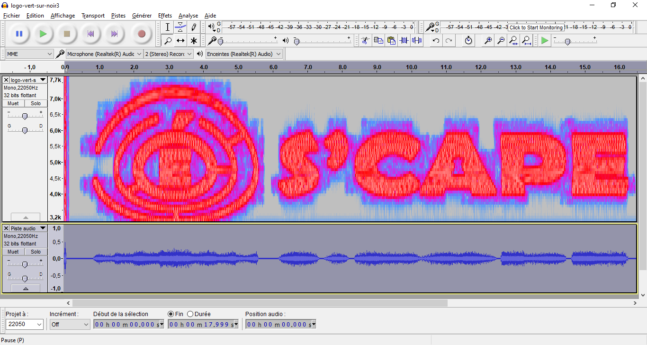Open the Générer menu
This screenshot has height=345, width=647.
click(142, 16)
